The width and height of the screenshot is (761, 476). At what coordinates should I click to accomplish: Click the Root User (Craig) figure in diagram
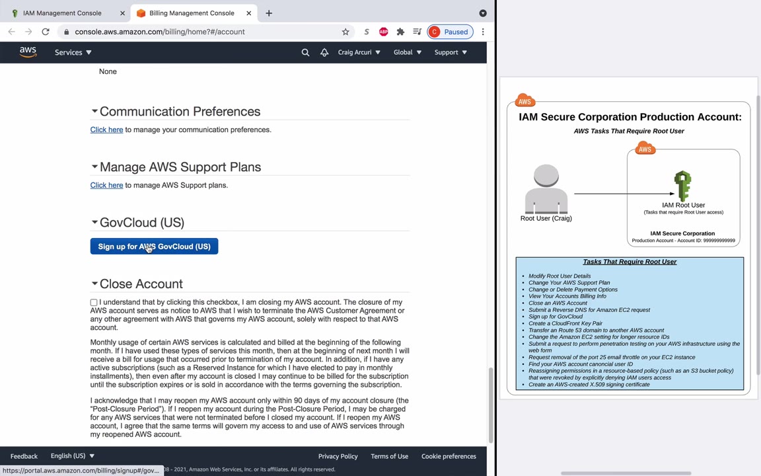click(x=546, y=190)
